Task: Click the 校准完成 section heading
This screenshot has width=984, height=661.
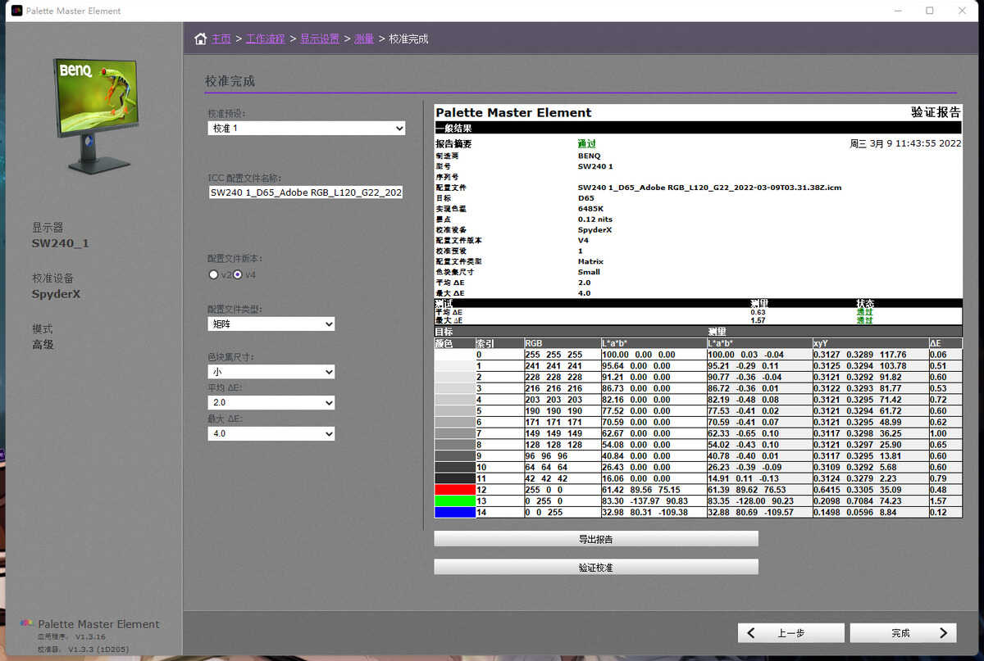Action: pos(230,81)
